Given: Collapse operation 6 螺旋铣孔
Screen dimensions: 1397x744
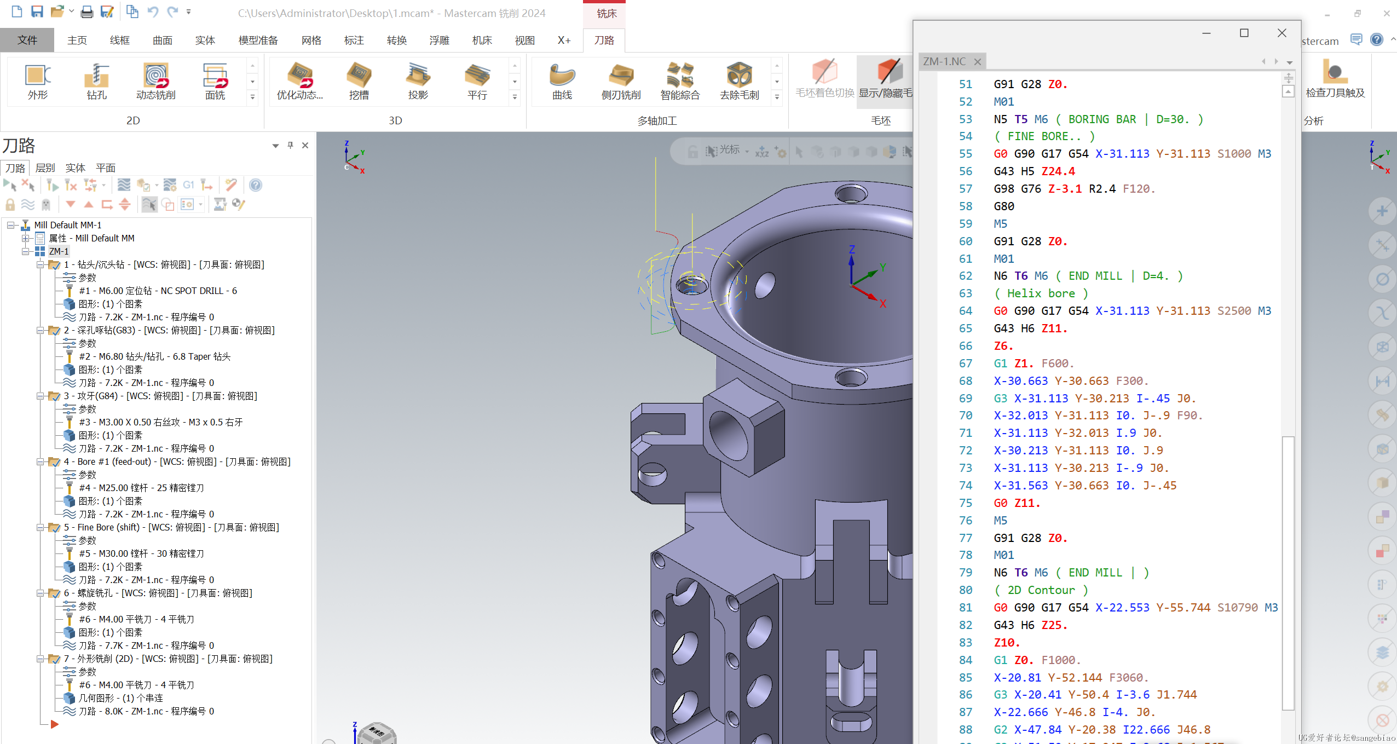Looking at the screenshot, I should click(40, 593).
